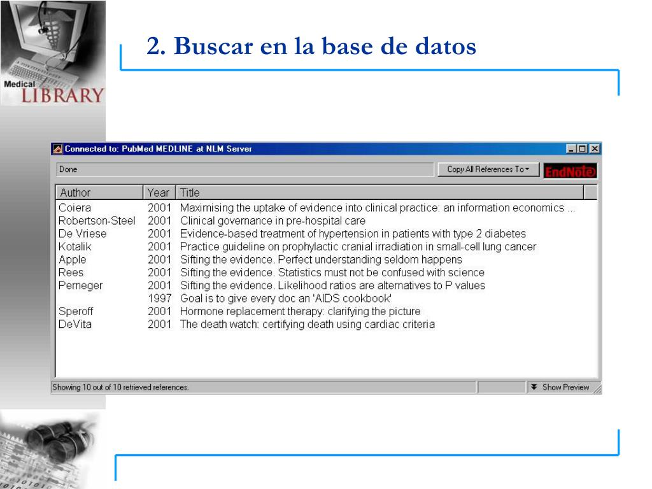Screen dimensions: 652x489
Task: Click title 'Perfect understanding seldom happens'
Action: [x=370, y=260]
